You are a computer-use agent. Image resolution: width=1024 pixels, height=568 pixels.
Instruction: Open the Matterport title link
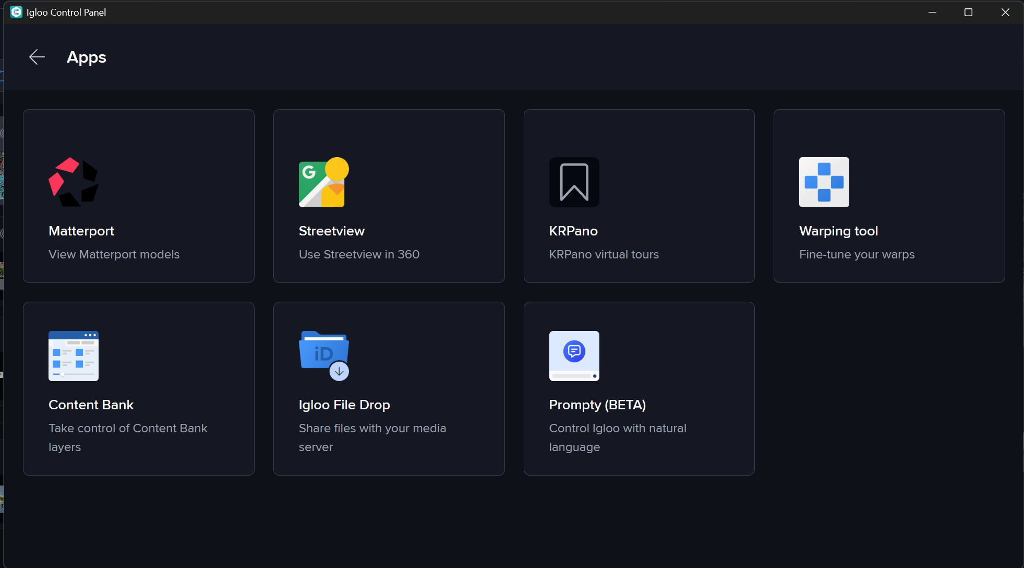81,231
